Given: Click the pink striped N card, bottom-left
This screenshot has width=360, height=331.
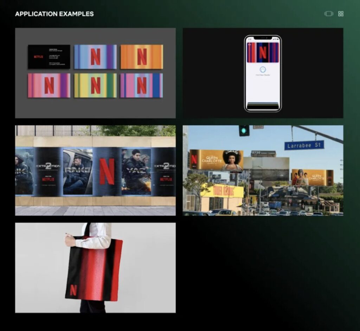Looking at the screenshot, I should pyautogui.click(x=49, y=85).
